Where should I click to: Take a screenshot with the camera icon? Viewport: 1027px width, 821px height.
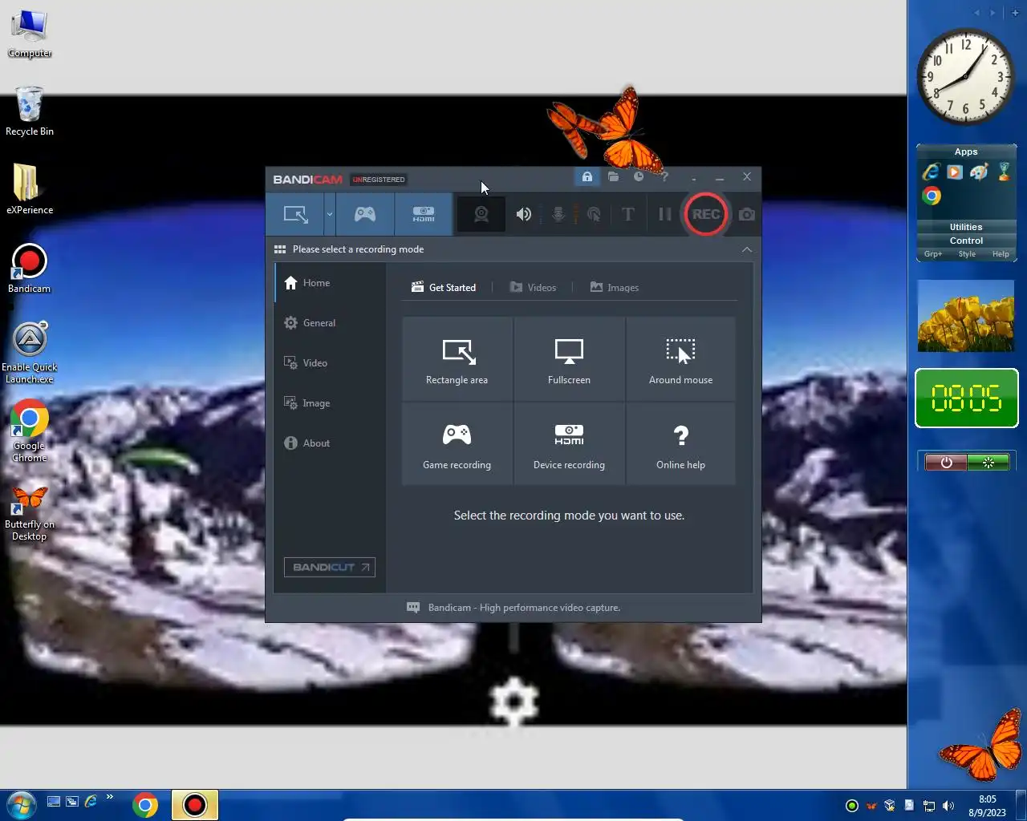(x=747, y=214)
